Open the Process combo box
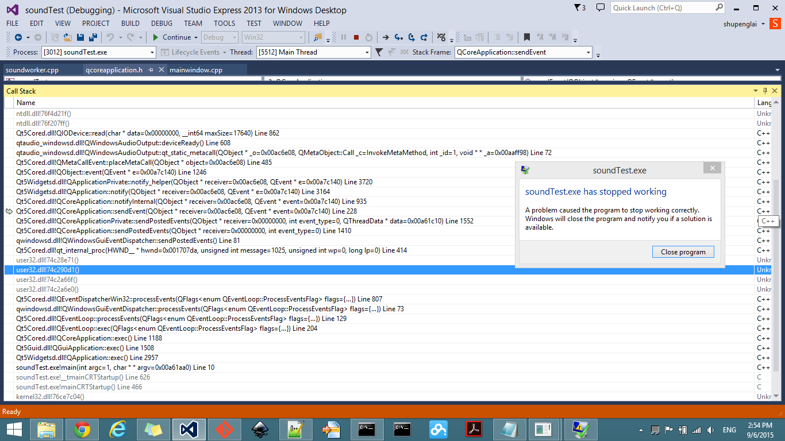The image size is (785, 441). 98,52
